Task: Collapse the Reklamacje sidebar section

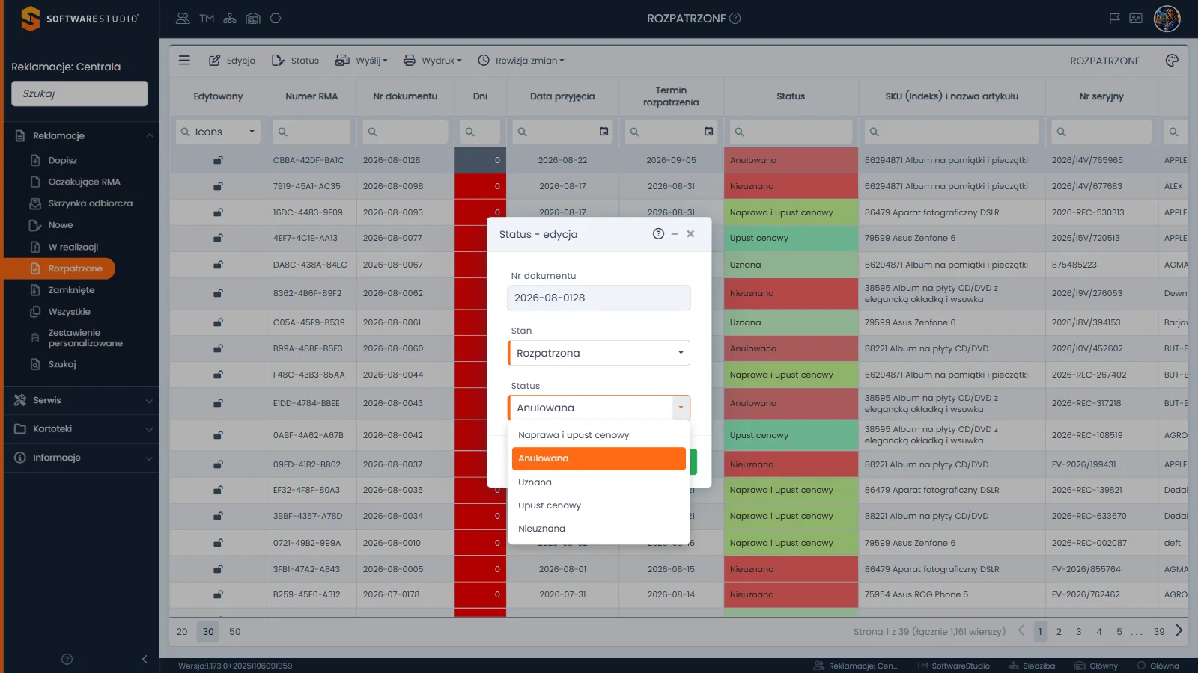Action: click(82, 135)
